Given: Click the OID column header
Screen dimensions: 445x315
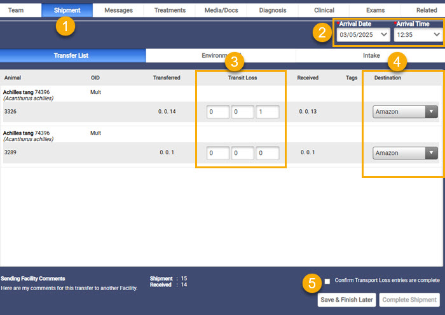Looking at the screenshot, I should 95,77.
